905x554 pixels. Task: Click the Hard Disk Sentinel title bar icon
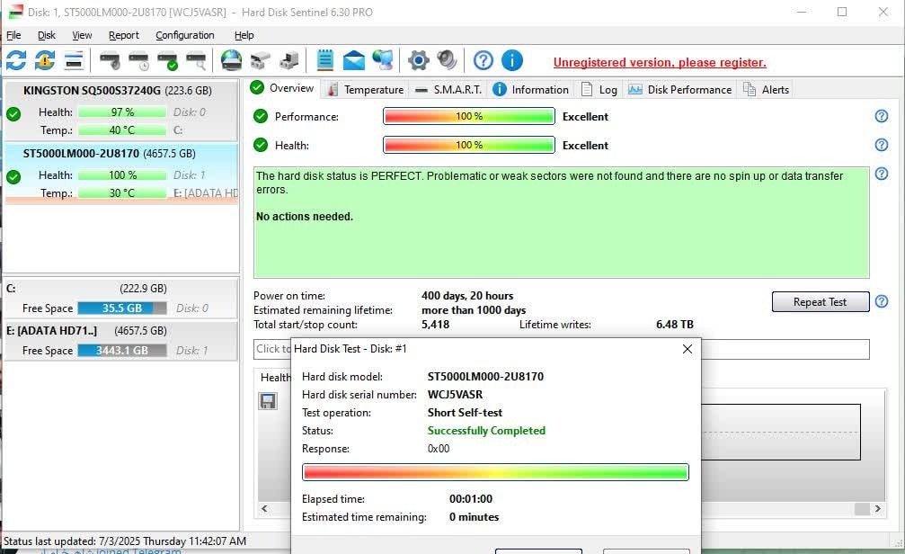[15, 12]
